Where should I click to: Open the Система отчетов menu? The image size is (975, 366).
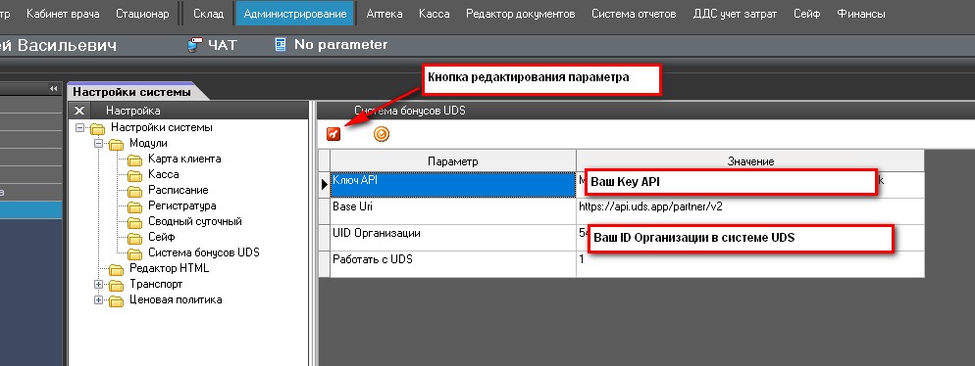[634, 13]
